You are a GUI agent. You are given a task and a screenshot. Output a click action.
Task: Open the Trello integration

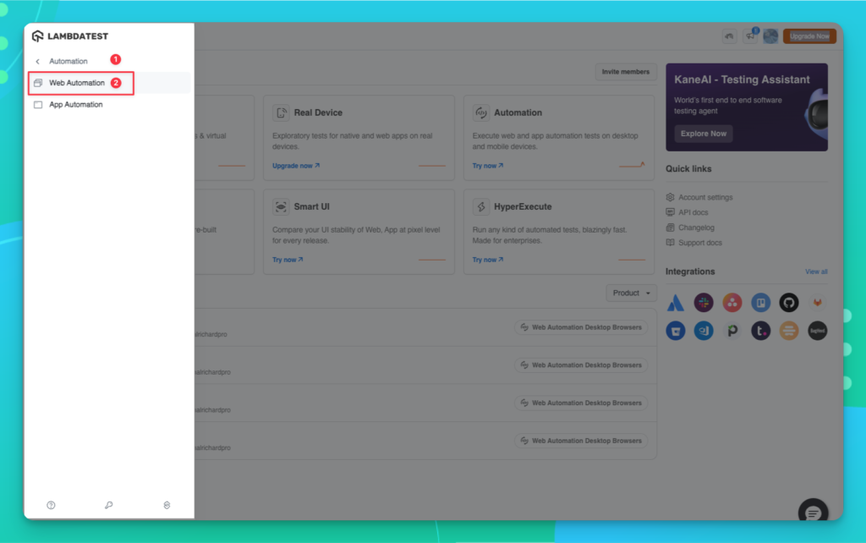pyautogui.click(x=761, y=302)
